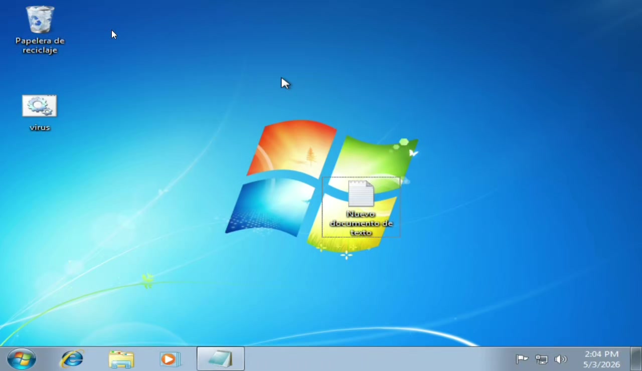The image size is (642, 371).
Task: Open the Action Center flag tray icon
Action: point(522,359)
